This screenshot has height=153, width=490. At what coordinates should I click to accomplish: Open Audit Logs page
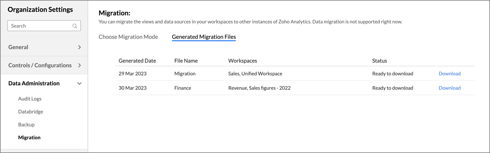30,99
